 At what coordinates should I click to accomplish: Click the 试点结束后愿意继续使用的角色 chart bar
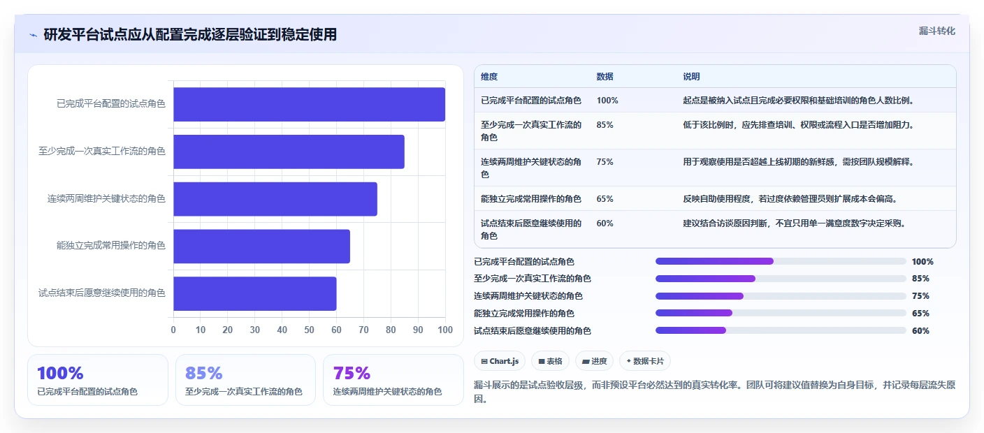click(x=255, y=293)
